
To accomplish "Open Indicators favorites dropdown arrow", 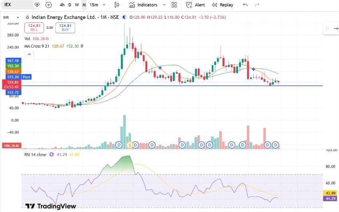I will 164,5.
